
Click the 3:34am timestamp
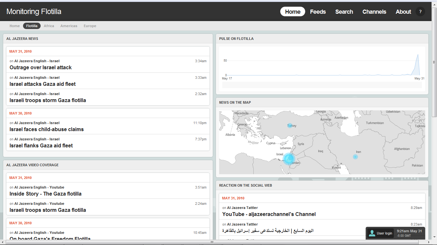click(x=201, y=61)
